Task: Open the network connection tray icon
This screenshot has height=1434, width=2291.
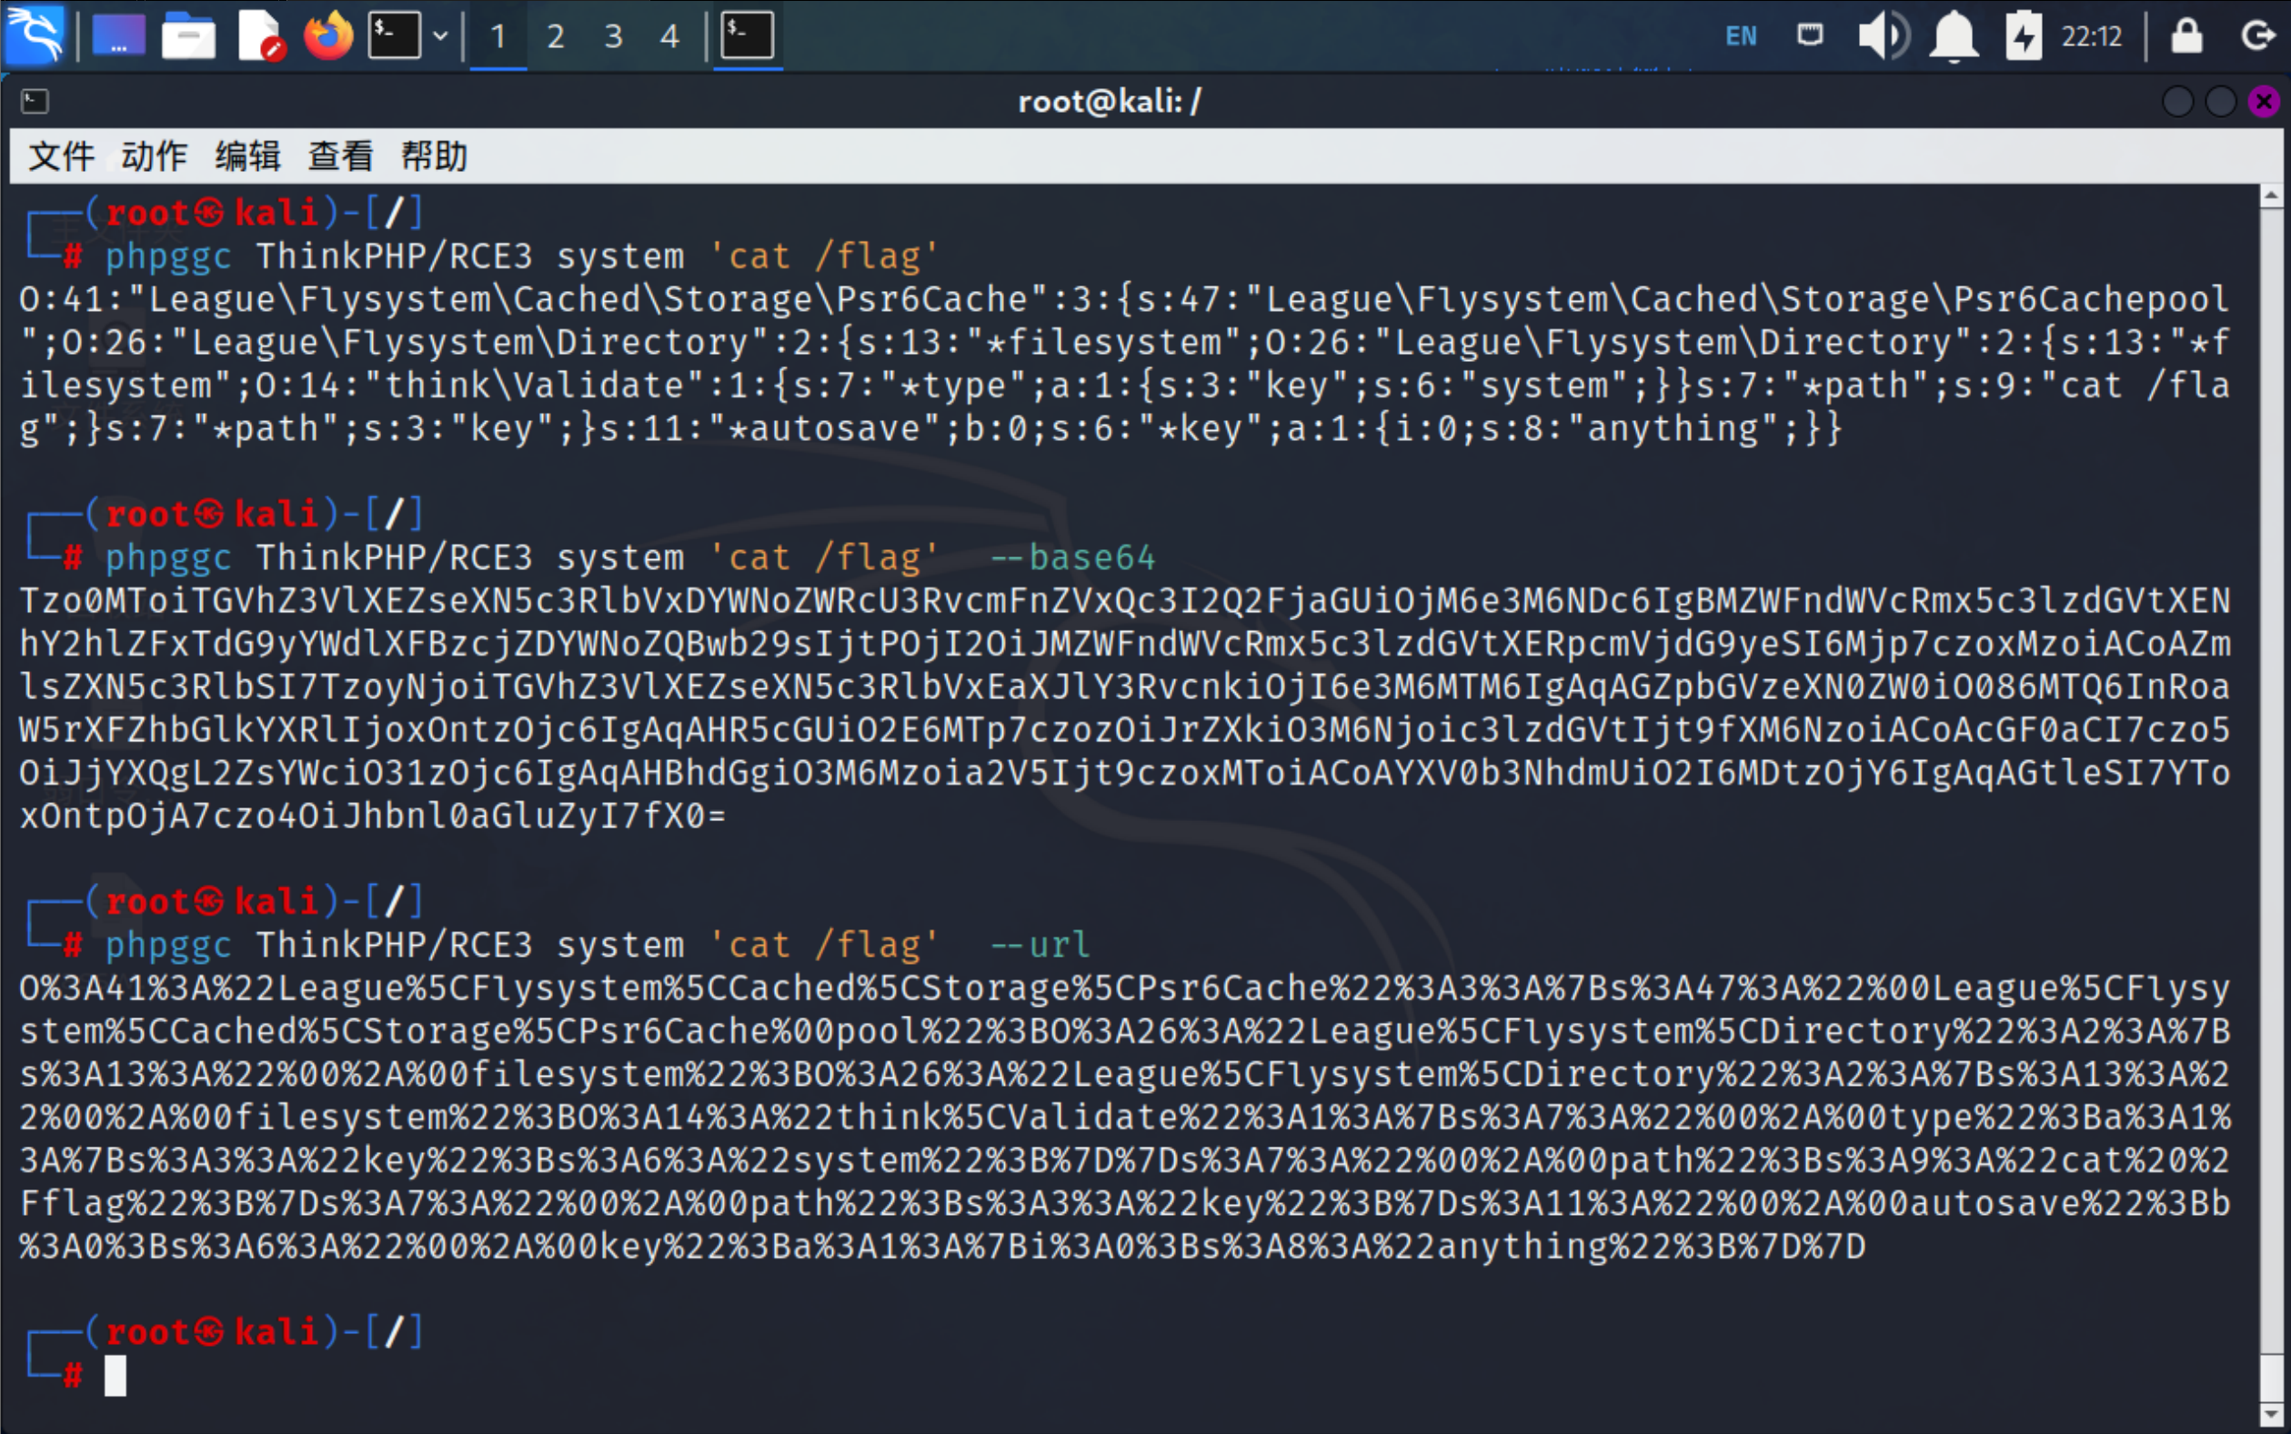Action: tap(1810, 36)
